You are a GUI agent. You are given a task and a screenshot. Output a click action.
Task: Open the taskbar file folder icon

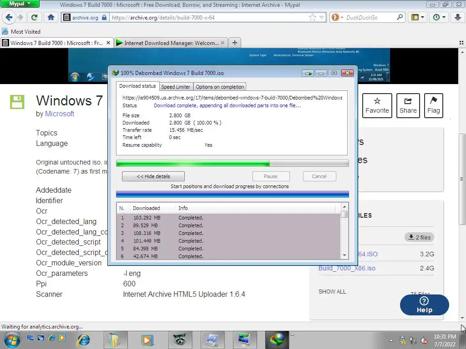(115, 340)
